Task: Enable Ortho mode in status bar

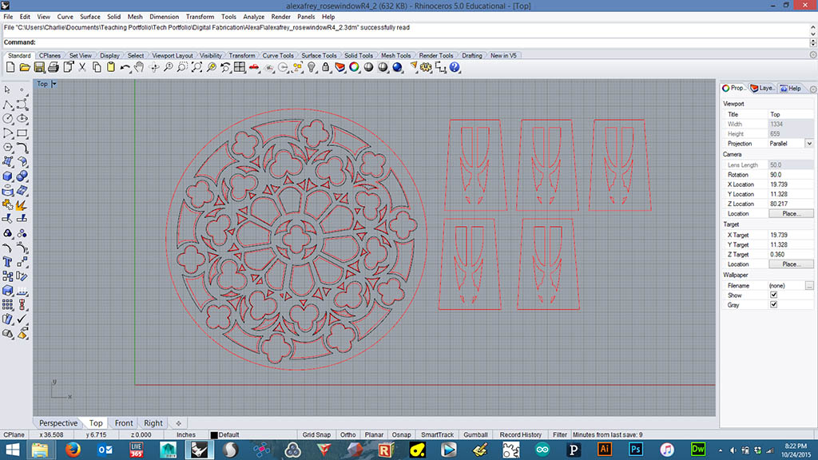Action: 347,434
